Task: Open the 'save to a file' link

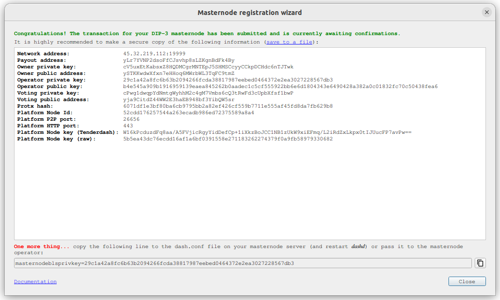Action: pyautogui.click(x=290, y=42)
